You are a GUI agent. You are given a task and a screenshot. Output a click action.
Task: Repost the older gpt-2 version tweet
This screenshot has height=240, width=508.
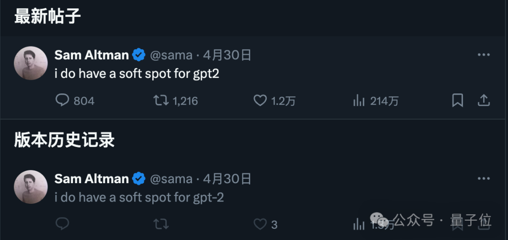point(161,224)
